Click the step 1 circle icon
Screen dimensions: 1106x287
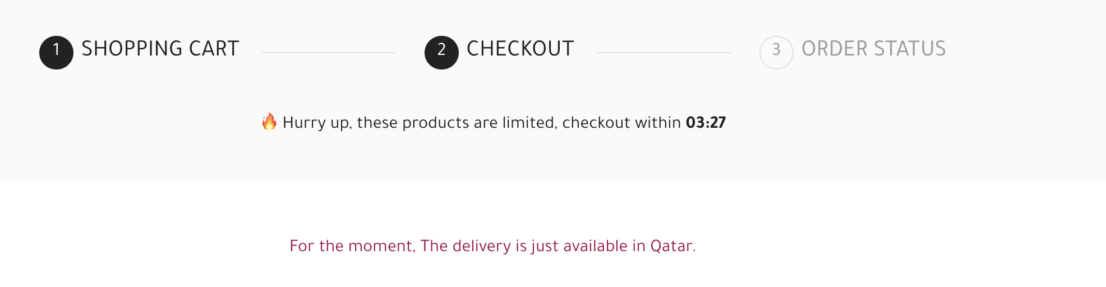click(56, 53)
